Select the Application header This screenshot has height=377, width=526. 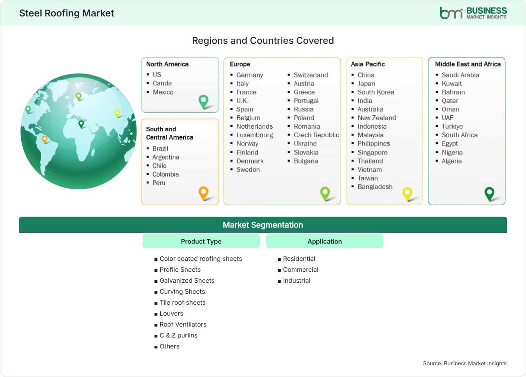tap(325, 241)
